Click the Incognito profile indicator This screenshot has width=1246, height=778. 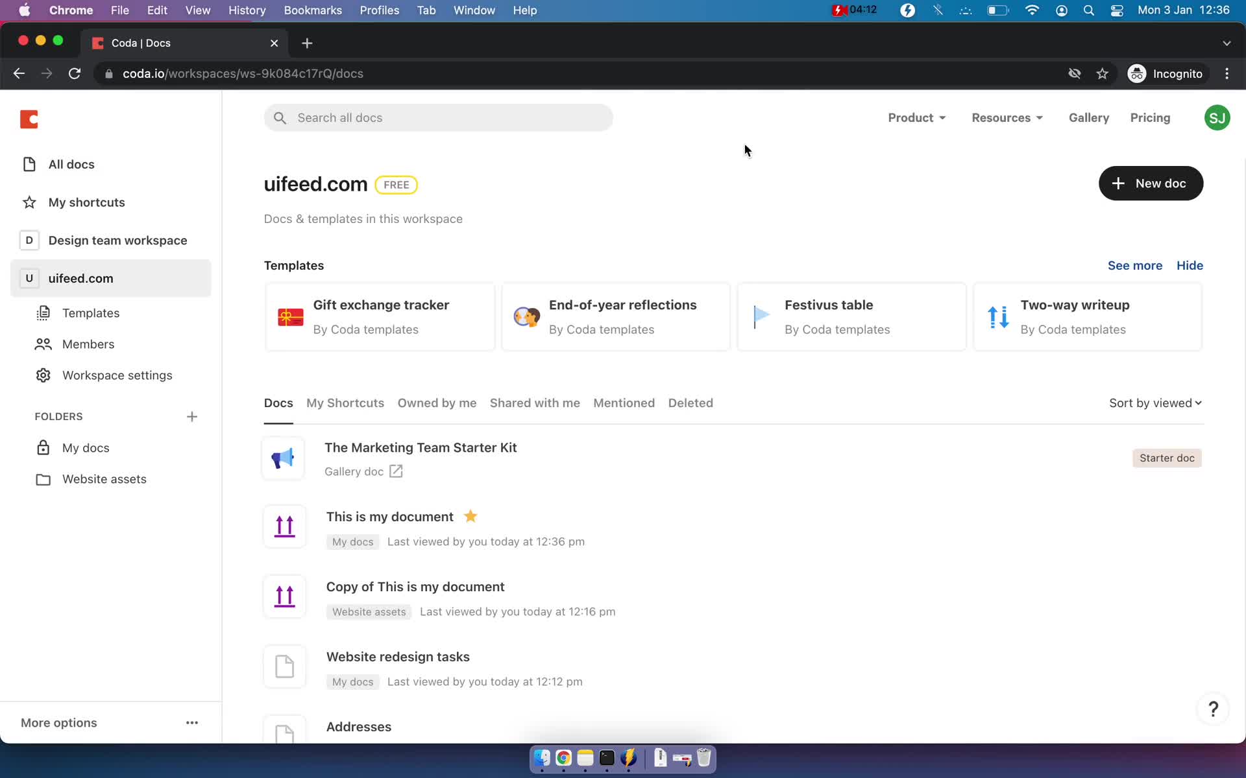(1166, 74)
